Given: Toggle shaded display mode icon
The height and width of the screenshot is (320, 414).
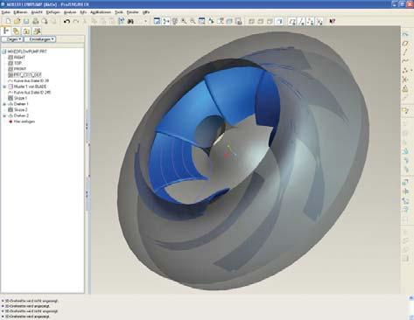Looking at the screenshot, I should (x=279, y=21).
